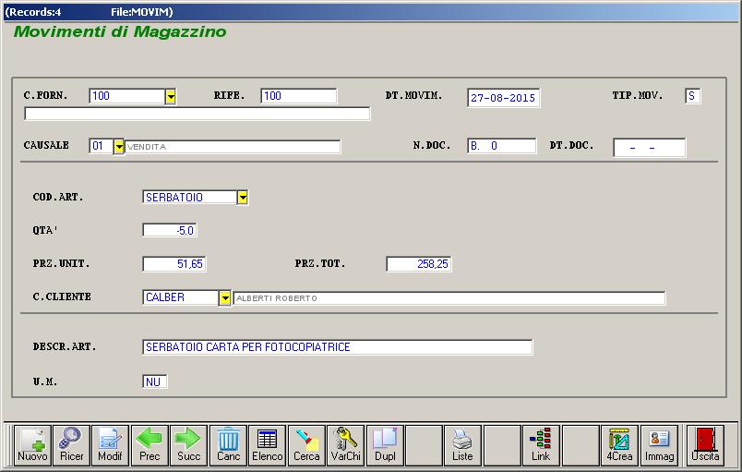The image size is (742, 472).
Task: Click the C.CLIENTE code field CALBER
Action: pyautogui.click(x=181, y=297)
